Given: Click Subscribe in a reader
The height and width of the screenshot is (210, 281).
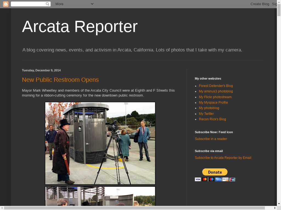Looking at the screenshot, I should [211, 139].
